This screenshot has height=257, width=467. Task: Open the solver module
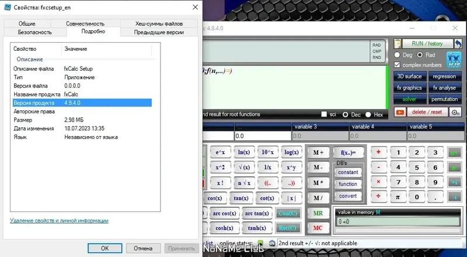(409, 99)
